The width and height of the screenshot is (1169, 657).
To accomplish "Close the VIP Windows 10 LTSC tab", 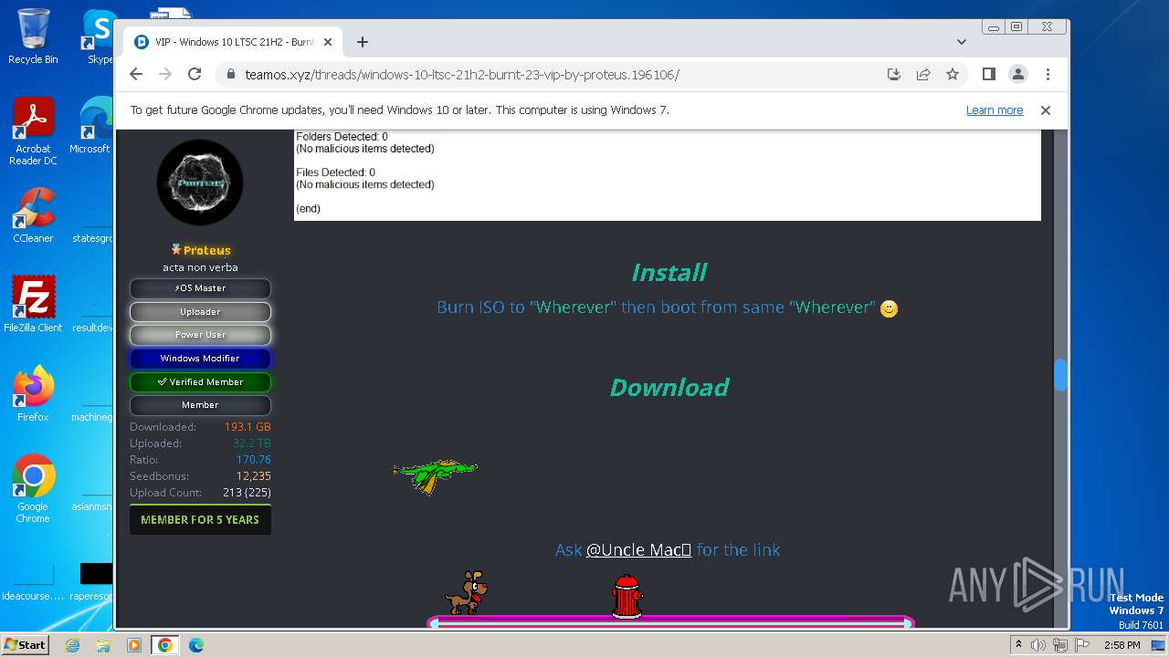I will pyautogui.click(x=327, y=42).
